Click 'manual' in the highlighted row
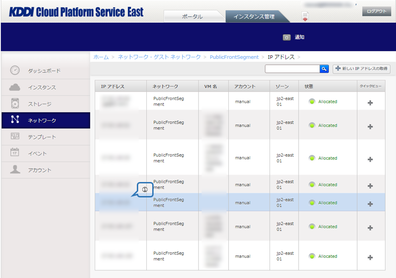Image resolution: width=396 pixels, height=278 pixels. (243, 202)
